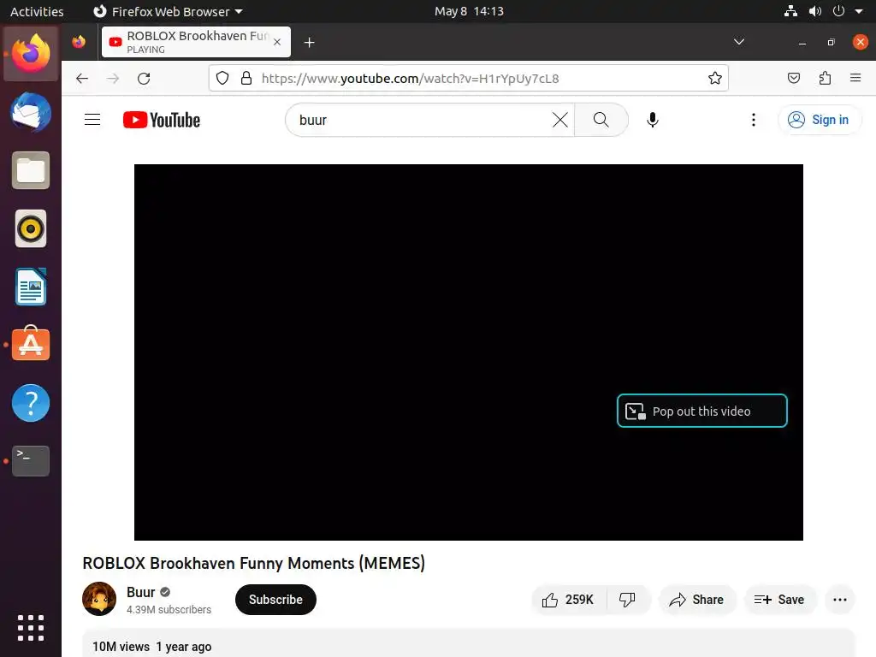Open the Buur channel name link
876x657 pixels.
[x=141, y=592]
